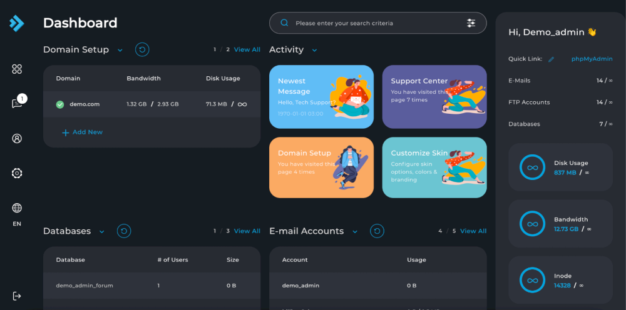Screen dimensions: 626x310
Task: Open the settings gear icon in sidebar
Action: pyautogui.click(x=17, y=173)
